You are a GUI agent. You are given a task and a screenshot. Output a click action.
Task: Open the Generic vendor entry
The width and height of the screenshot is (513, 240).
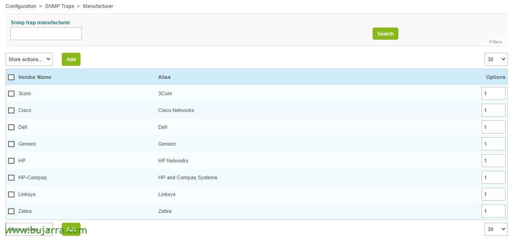tap(28, 144)
